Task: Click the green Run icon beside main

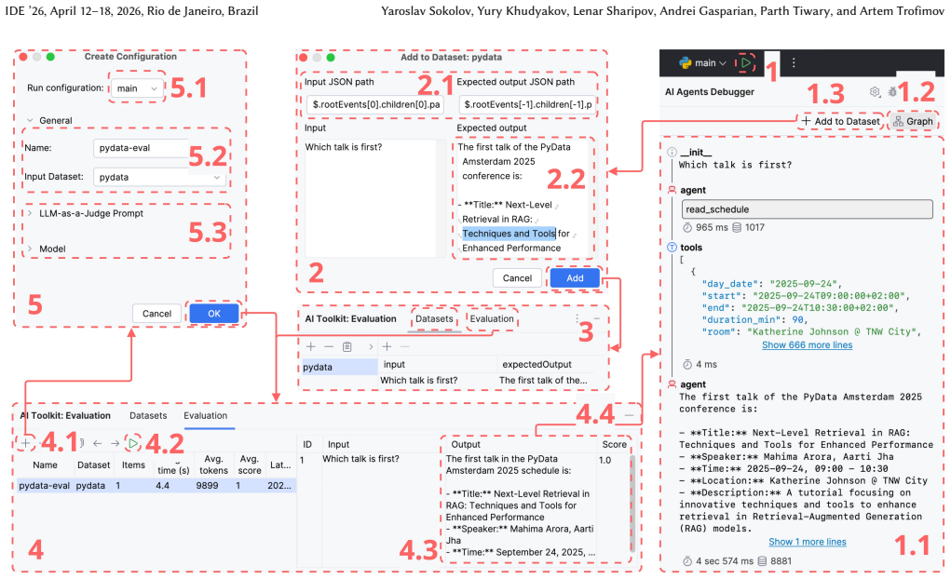Action: (746, 62)
